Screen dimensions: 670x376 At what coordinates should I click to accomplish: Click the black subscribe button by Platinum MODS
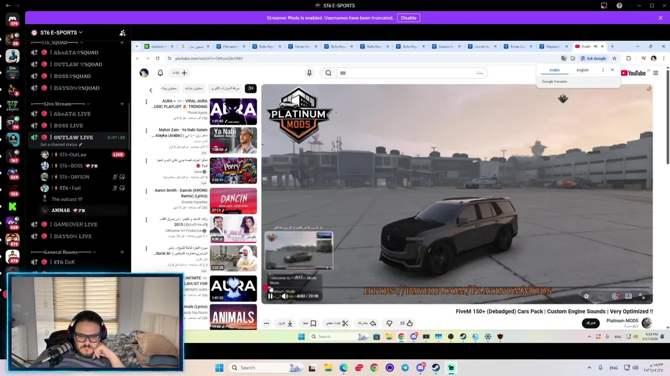[x=591, y=323]
